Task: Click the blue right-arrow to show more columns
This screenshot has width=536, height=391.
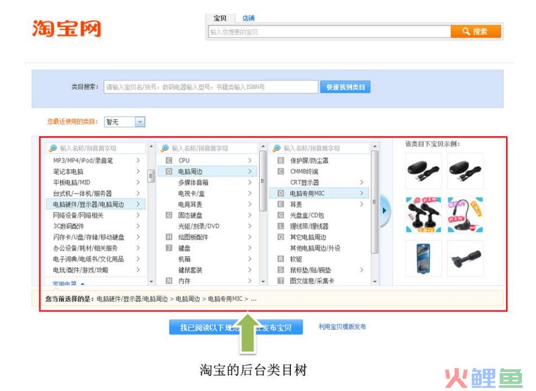Action: click(x=384, y=210)
